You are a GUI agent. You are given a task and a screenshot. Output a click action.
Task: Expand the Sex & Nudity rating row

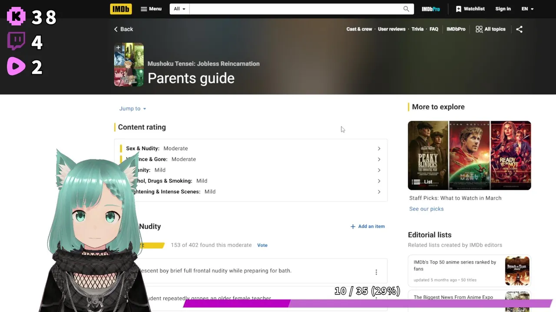(x=251, y=148)
